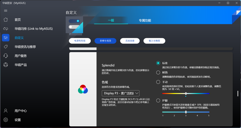This screenshot has height=128, width=241.
Task: Click the color temperature slider handle
Action: click(x=186, y=93)
